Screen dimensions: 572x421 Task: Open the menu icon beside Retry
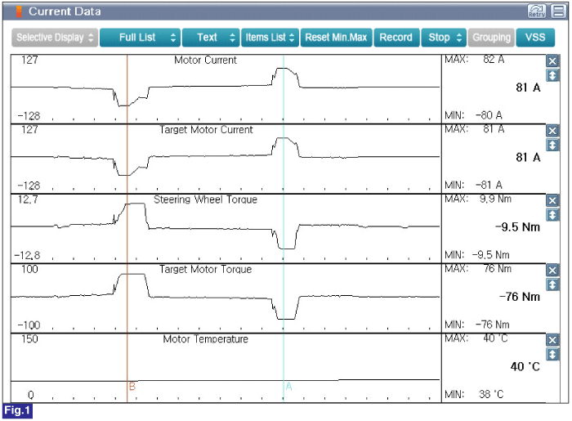click(x=558, y=11)
